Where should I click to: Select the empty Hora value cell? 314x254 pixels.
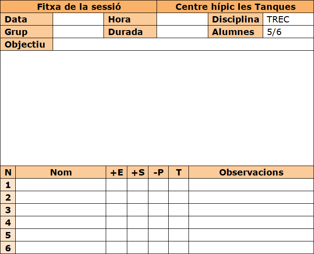pos(182,19)
